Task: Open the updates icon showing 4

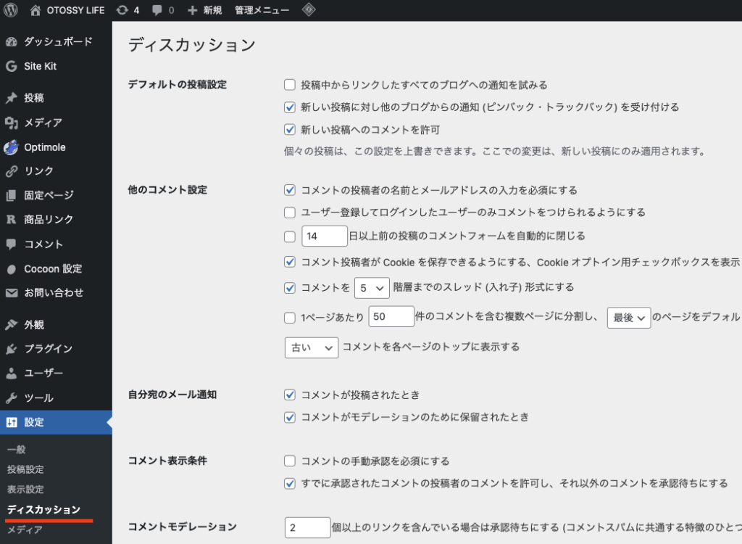Action: pos(128,10)
